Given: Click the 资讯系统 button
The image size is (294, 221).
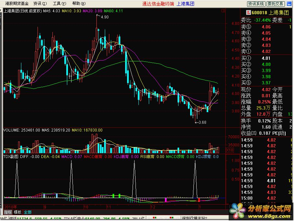Looking at the screenshot, I should (x=256, y=4).
